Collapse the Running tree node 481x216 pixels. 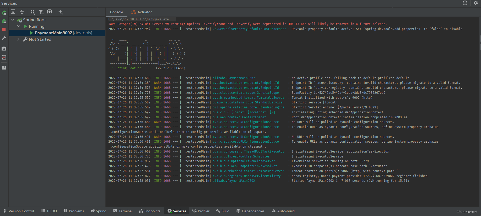coord(19,26)
